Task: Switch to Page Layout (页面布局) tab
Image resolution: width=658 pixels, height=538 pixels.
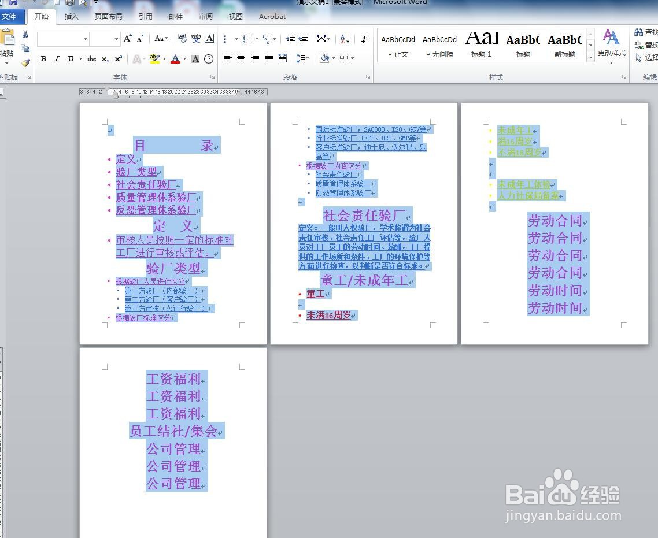Action: point(109,16)
